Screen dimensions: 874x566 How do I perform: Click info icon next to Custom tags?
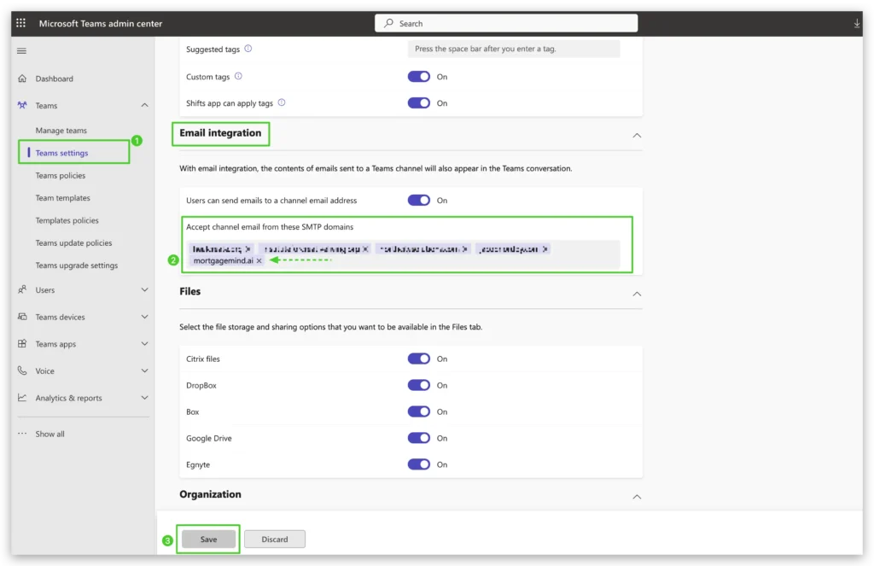pyautogui.click(x=238, y=76)
